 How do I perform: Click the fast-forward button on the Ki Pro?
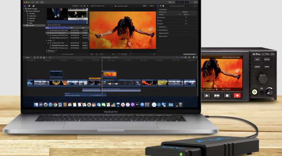pos(217,96)
